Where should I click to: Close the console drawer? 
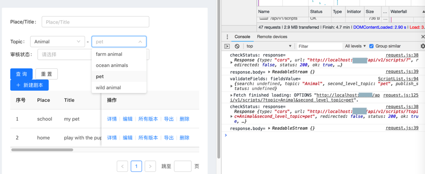(x=423, y=37)
